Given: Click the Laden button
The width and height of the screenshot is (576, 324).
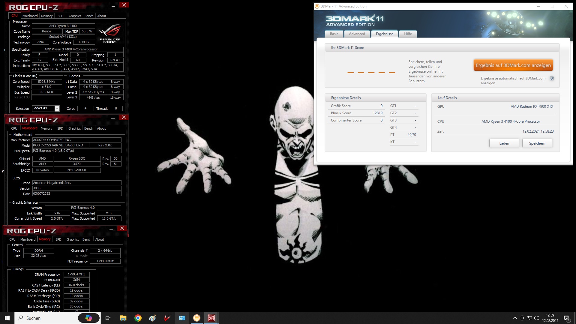Looking at the screenshot, I should coord(504,143).
